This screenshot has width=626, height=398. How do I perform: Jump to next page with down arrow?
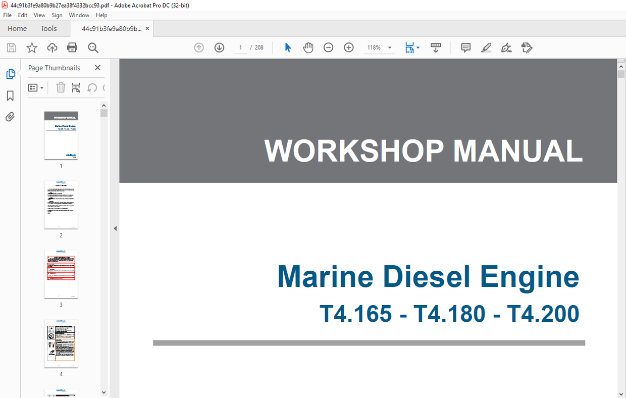pos(219,47)
